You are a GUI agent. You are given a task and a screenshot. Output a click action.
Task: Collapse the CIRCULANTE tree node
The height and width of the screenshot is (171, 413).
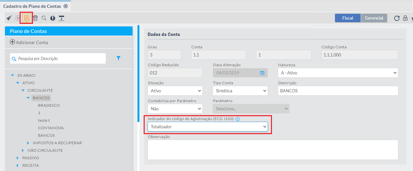pos(23,90)
